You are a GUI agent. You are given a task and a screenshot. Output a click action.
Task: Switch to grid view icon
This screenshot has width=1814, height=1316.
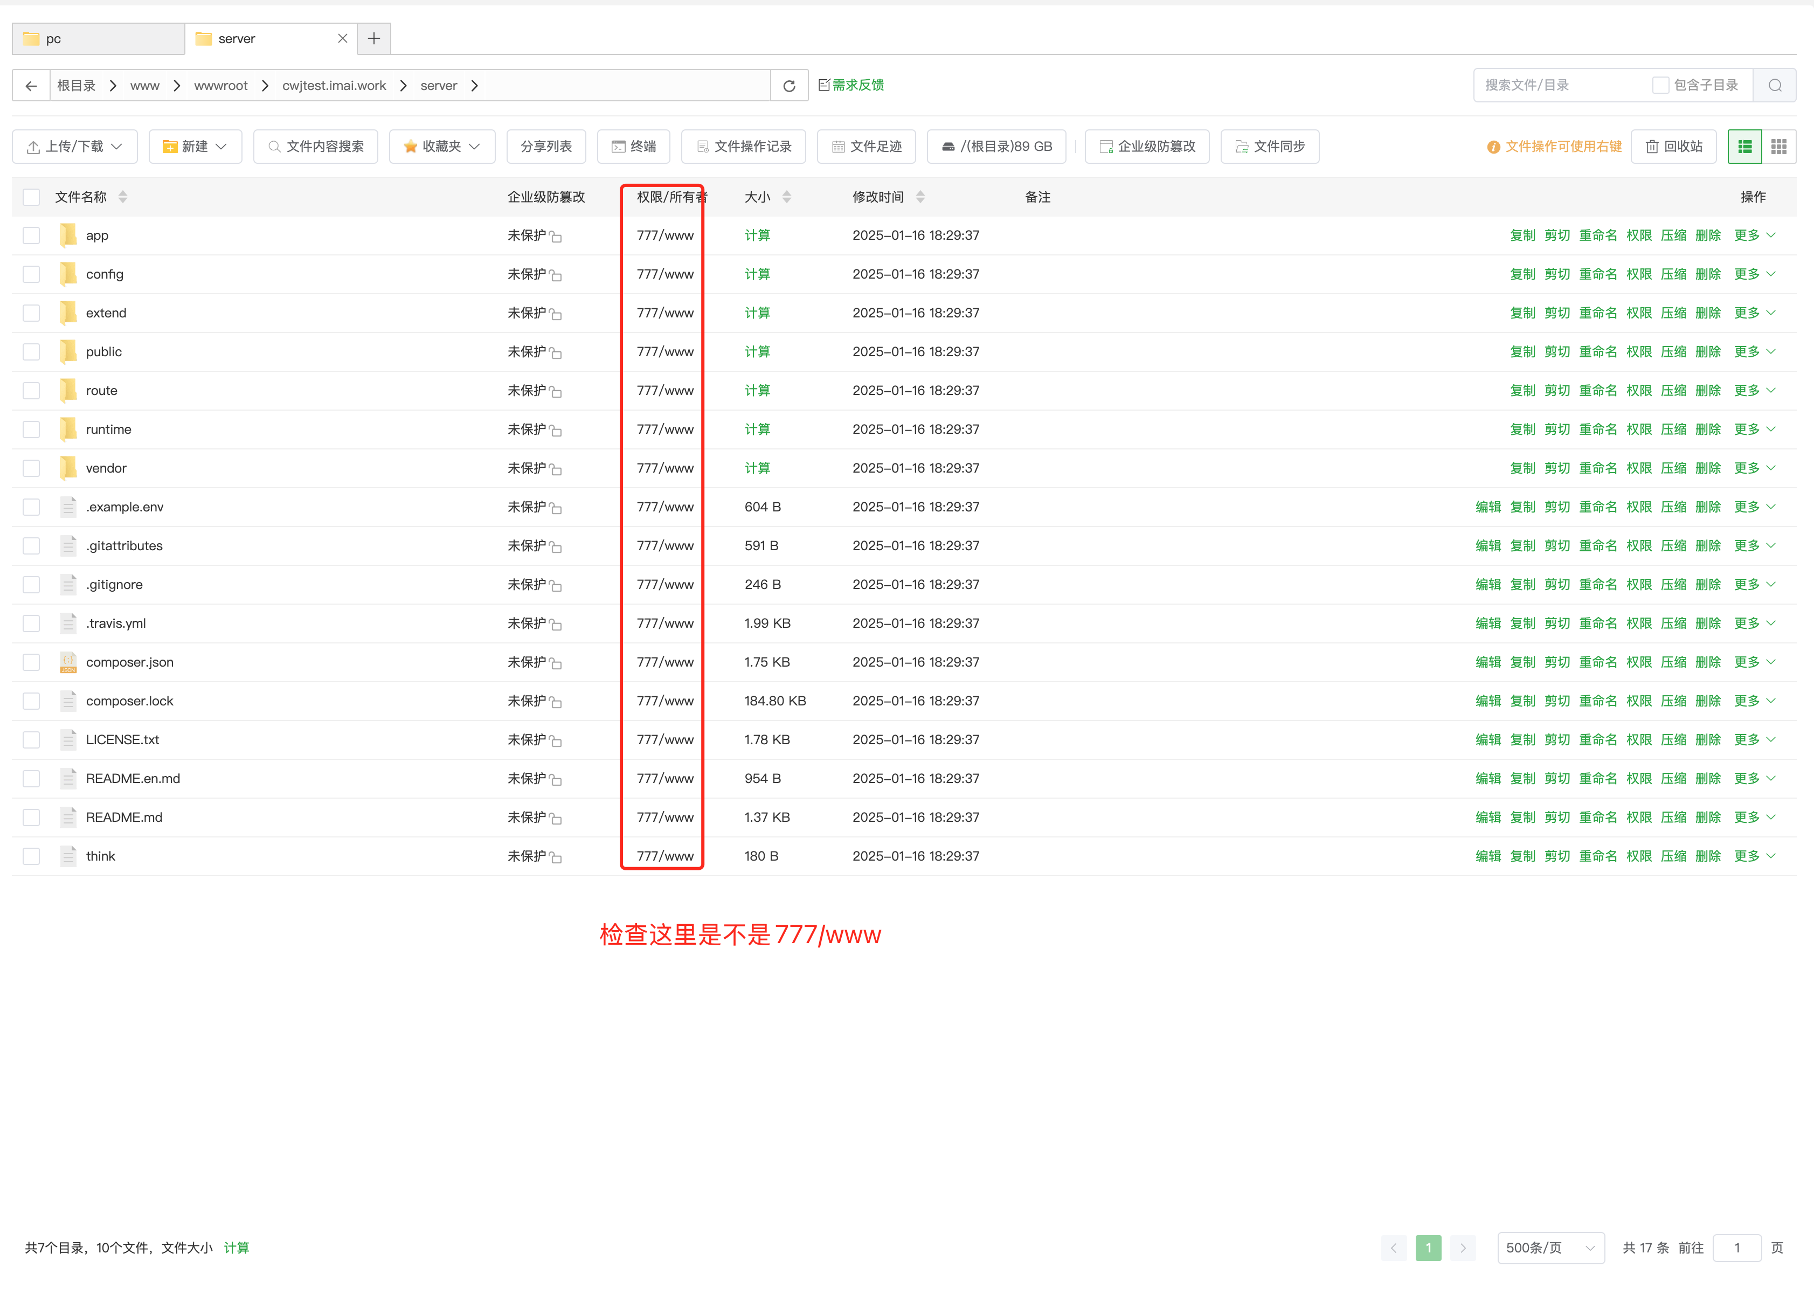point(1778,147)
